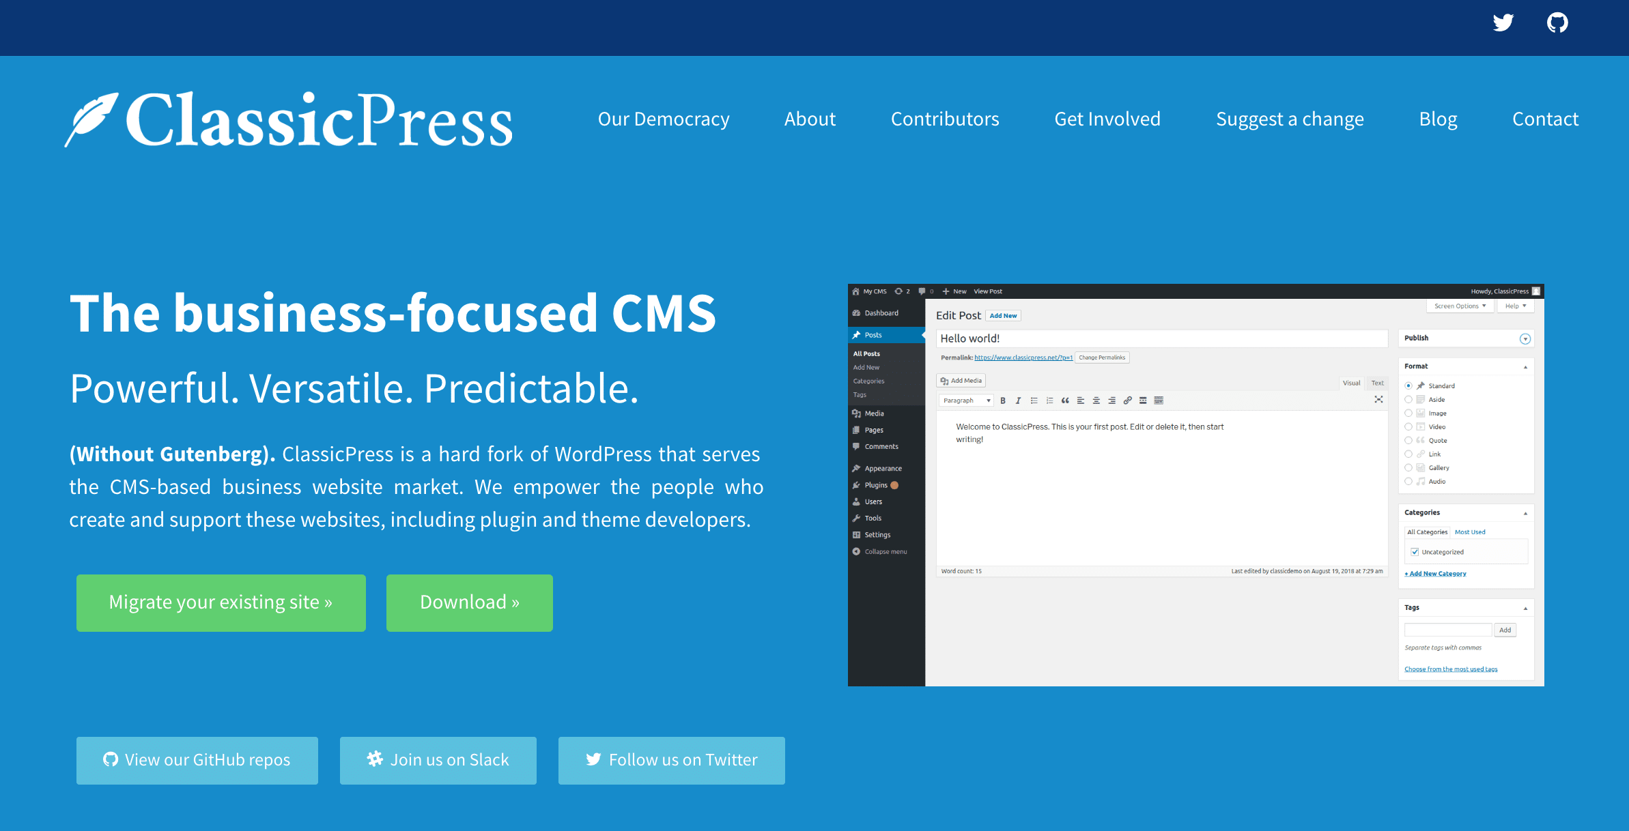Click the distraction-free writing mode icon
The image size is (1629, 831).
(1380, 400)
